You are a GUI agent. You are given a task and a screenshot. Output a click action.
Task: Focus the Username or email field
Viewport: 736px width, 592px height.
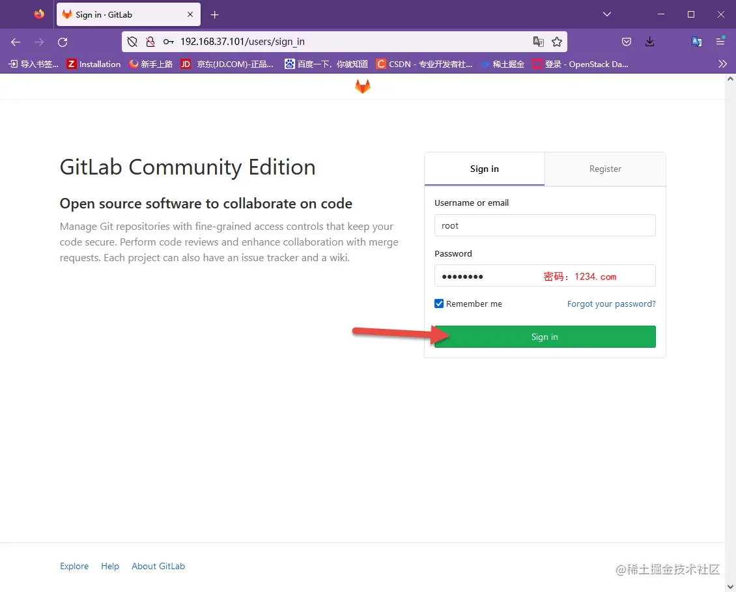pyautogui.click(x=545, y=225)
